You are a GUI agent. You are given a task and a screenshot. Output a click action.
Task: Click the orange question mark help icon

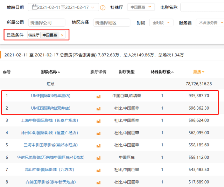103,8
